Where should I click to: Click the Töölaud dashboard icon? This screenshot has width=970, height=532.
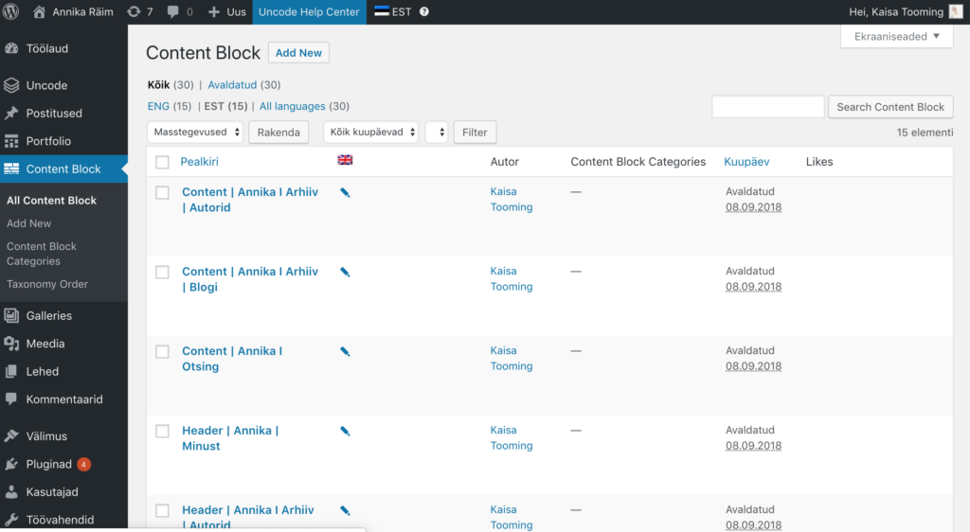tap(11, 48)
